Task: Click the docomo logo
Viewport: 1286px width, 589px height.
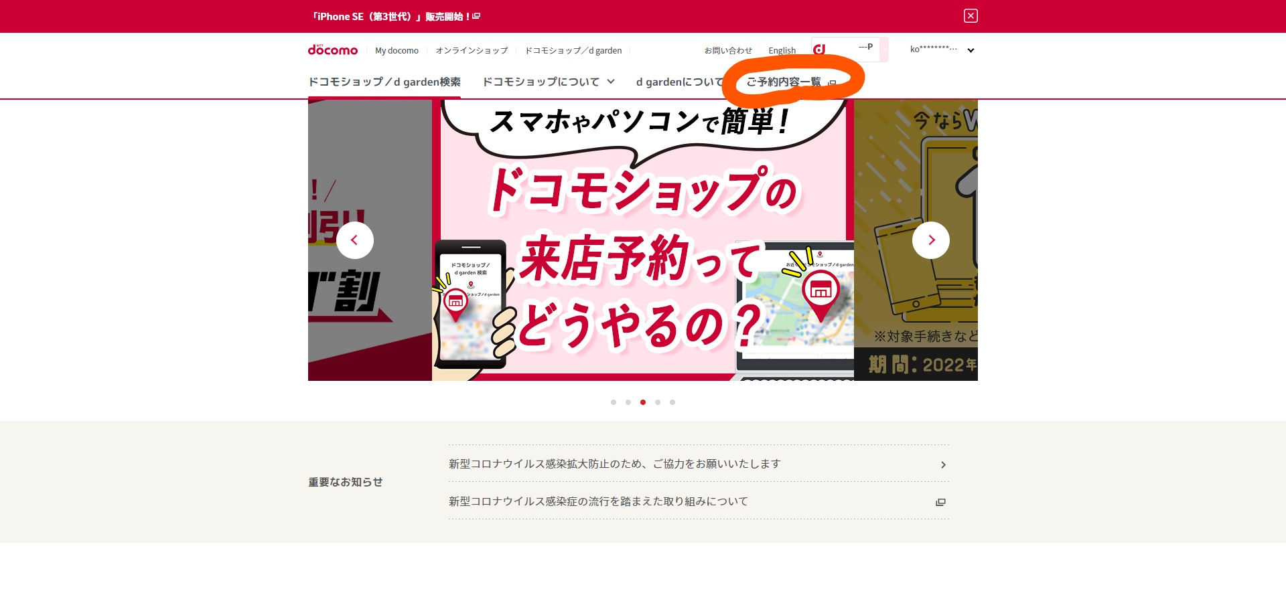Action: pyautogui.click(x=333, y=50)
